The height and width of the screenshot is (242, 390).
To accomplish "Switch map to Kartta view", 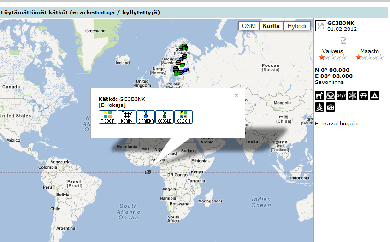I will [271, 26].
